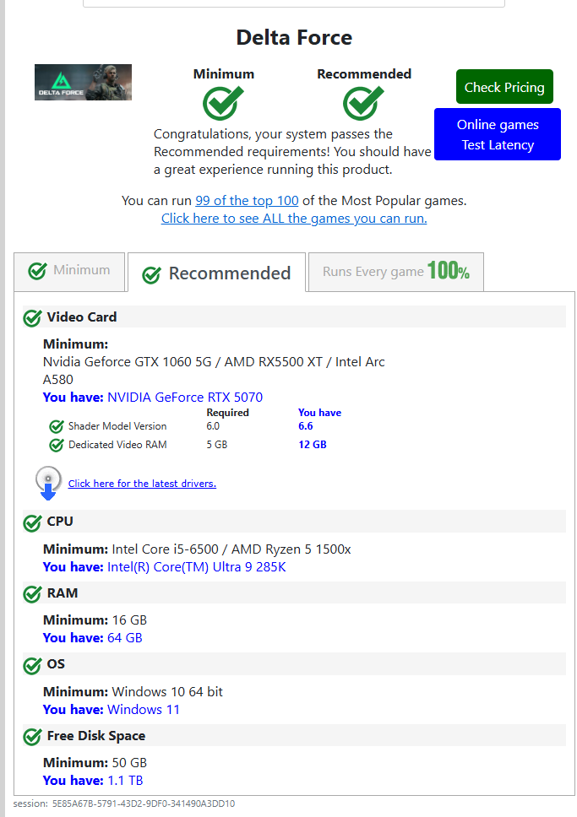The image size is (577, 817).
Task: Click the Video Card section header
Action: pos(294,317)
